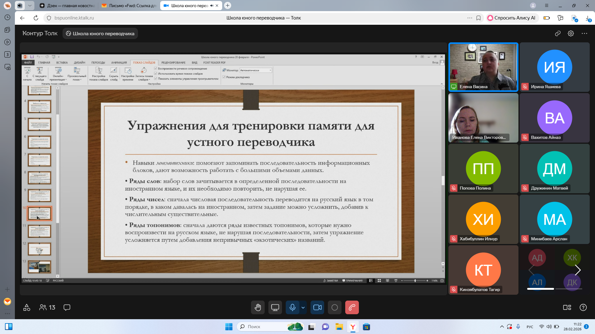This screenshot has width=595, height=334.
Task: Click the red leave call button
Action: point(352,307)
